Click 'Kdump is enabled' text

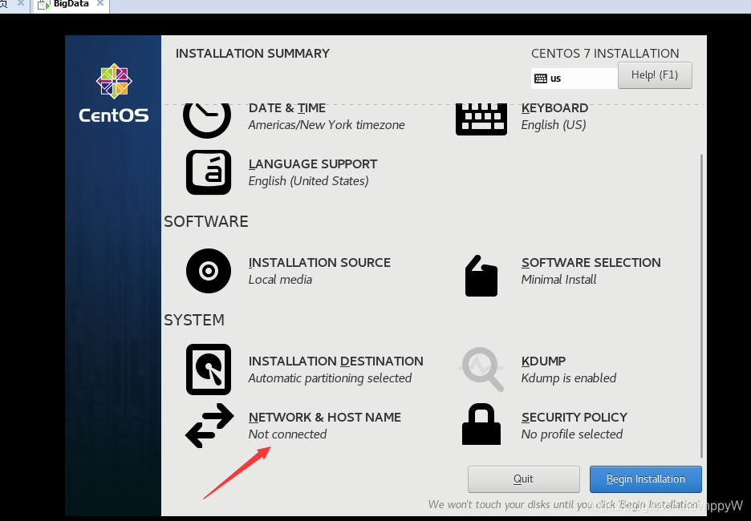coord(569,378)
